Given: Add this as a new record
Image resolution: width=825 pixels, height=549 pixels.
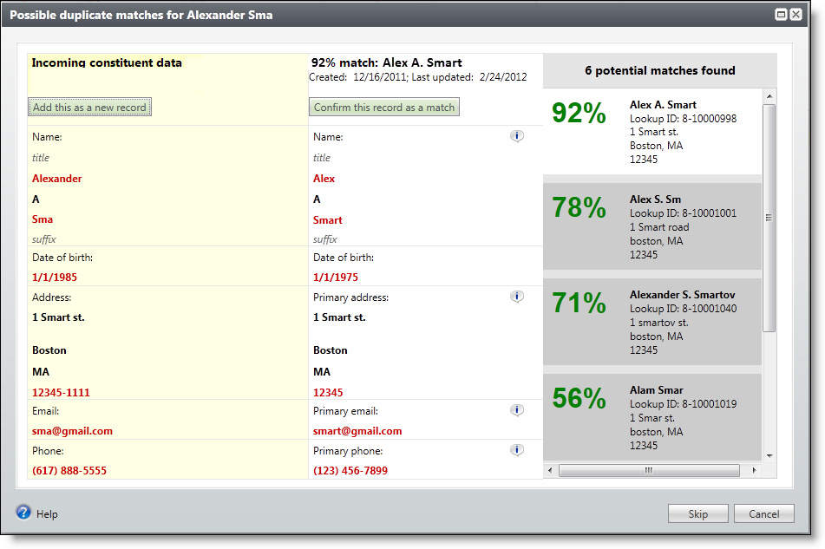Looking at the screenshot, I should 90,108.
